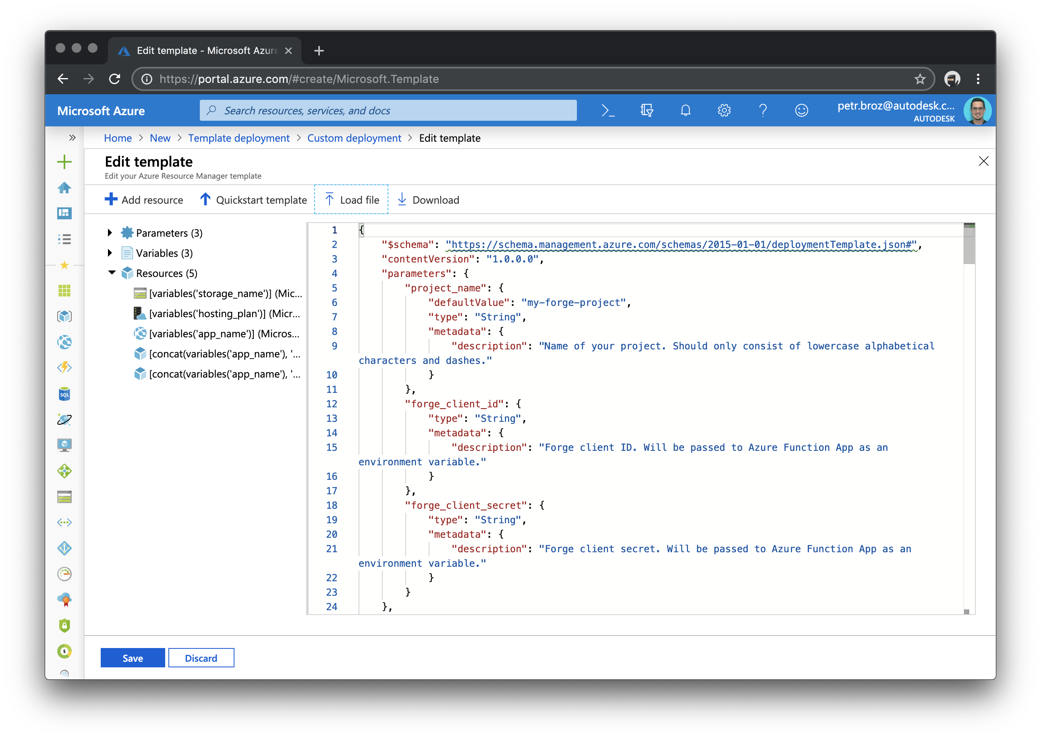Open the notifications bell

(x=685, y=111)
